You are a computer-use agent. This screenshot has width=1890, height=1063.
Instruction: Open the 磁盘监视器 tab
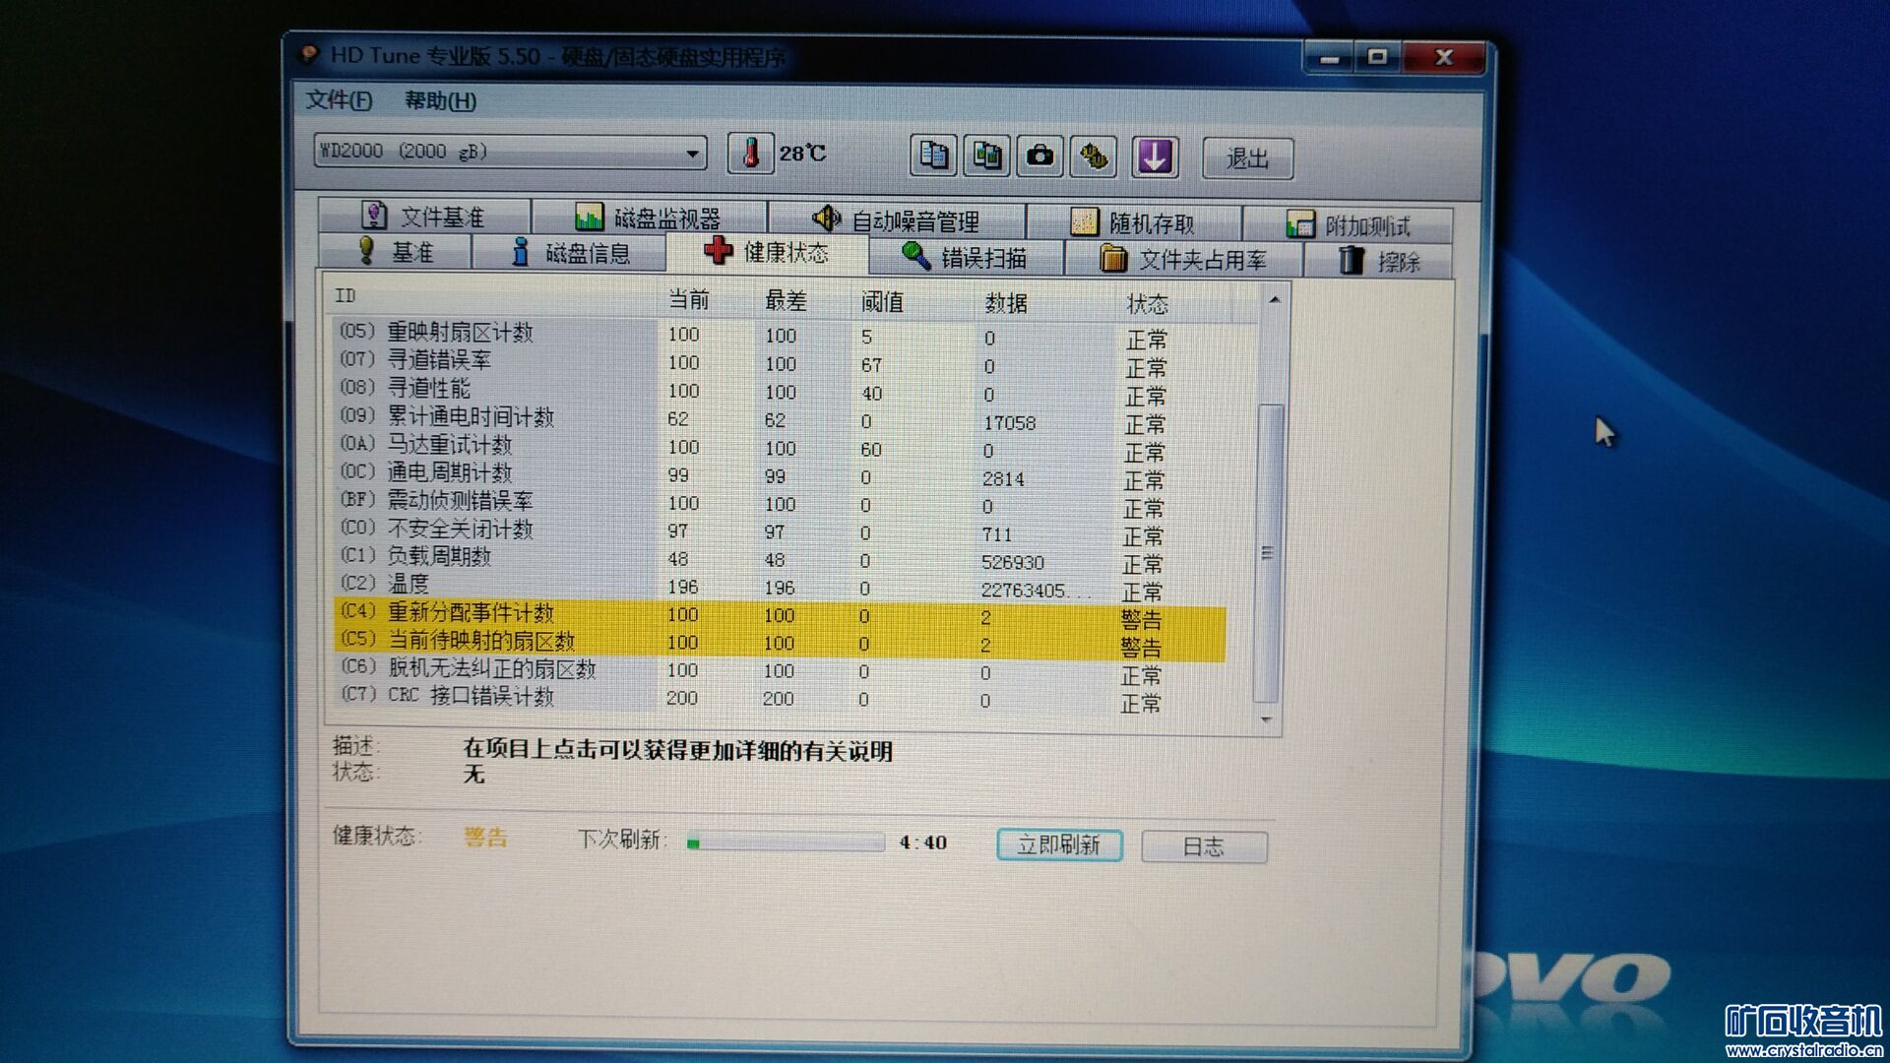pos(649,218)
